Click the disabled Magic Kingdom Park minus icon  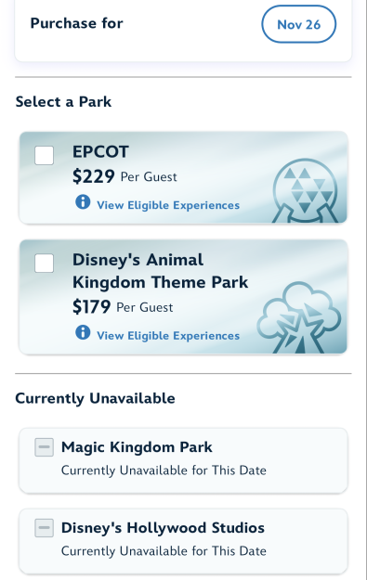pyautogui.click(x=44, y=447)
